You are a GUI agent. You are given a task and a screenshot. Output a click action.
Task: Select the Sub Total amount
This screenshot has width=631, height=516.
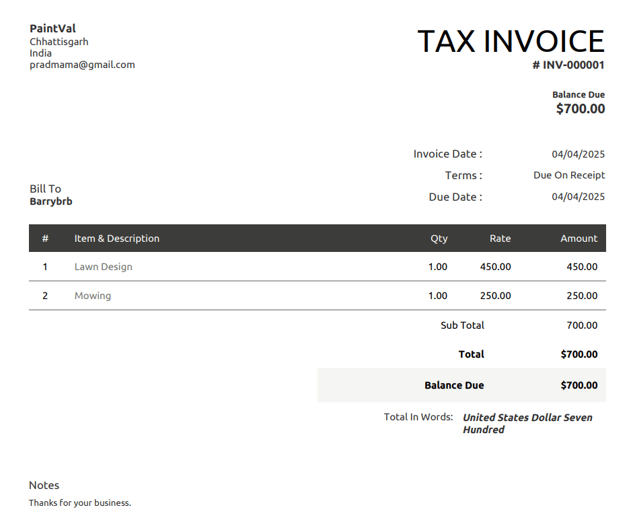point(583,325)
